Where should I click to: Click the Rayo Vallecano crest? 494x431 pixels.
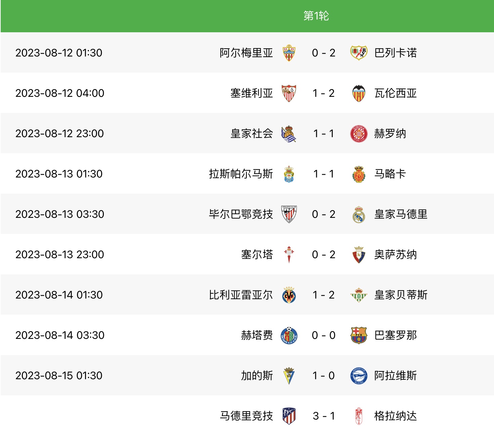[359, 53]
